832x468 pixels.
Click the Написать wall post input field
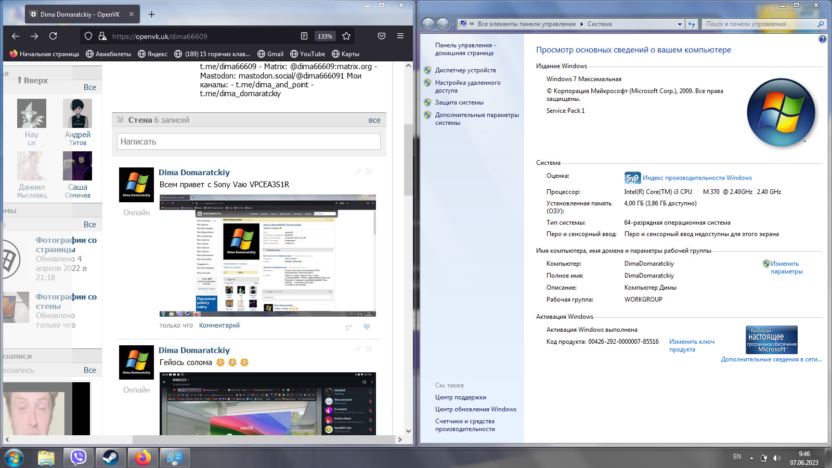point(249,141)
